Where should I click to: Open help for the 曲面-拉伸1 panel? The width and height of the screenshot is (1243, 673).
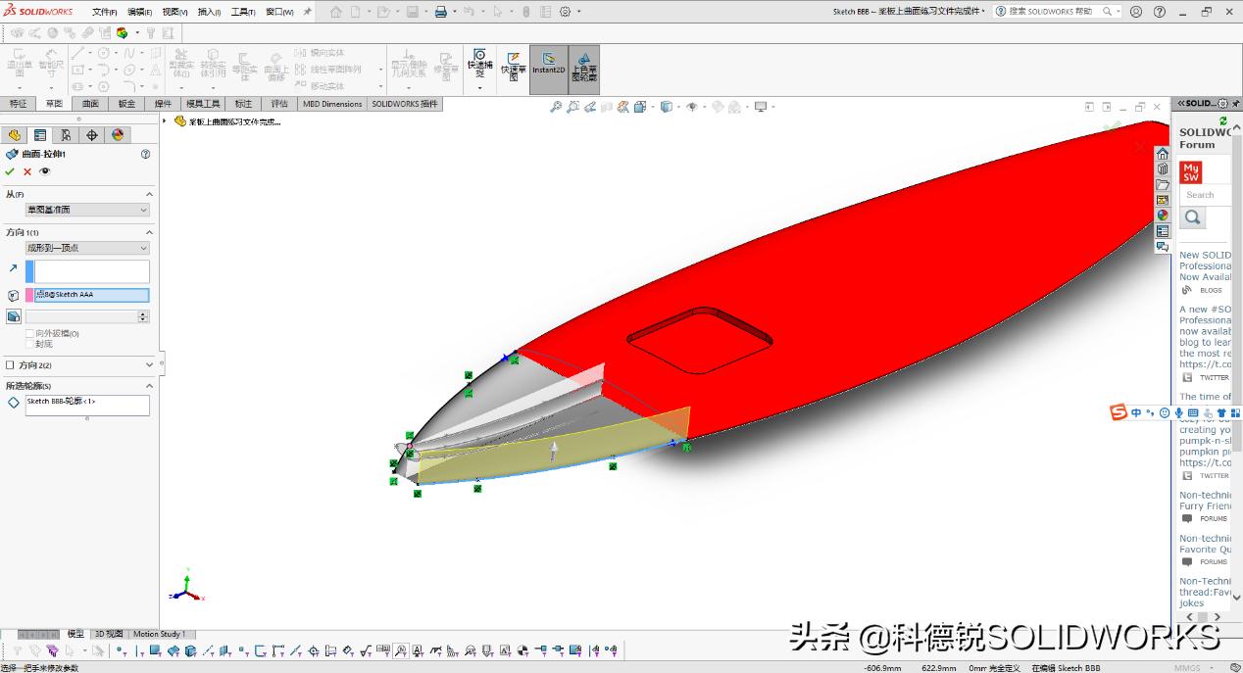146,154
